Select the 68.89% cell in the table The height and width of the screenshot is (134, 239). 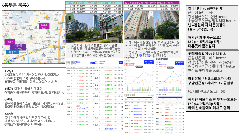click(x=162, y=6)
